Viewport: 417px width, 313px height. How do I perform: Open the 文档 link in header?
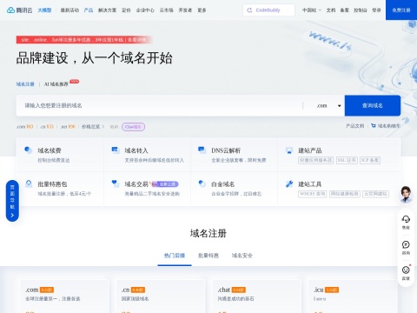click(331, 10)
